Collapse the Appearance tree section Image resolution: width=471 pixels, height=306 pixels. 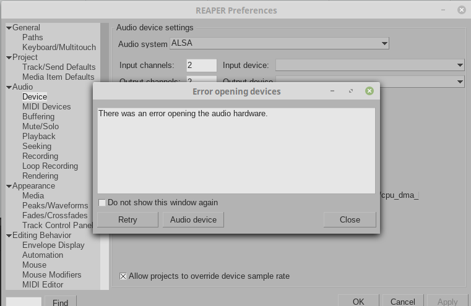coord(9,186)
